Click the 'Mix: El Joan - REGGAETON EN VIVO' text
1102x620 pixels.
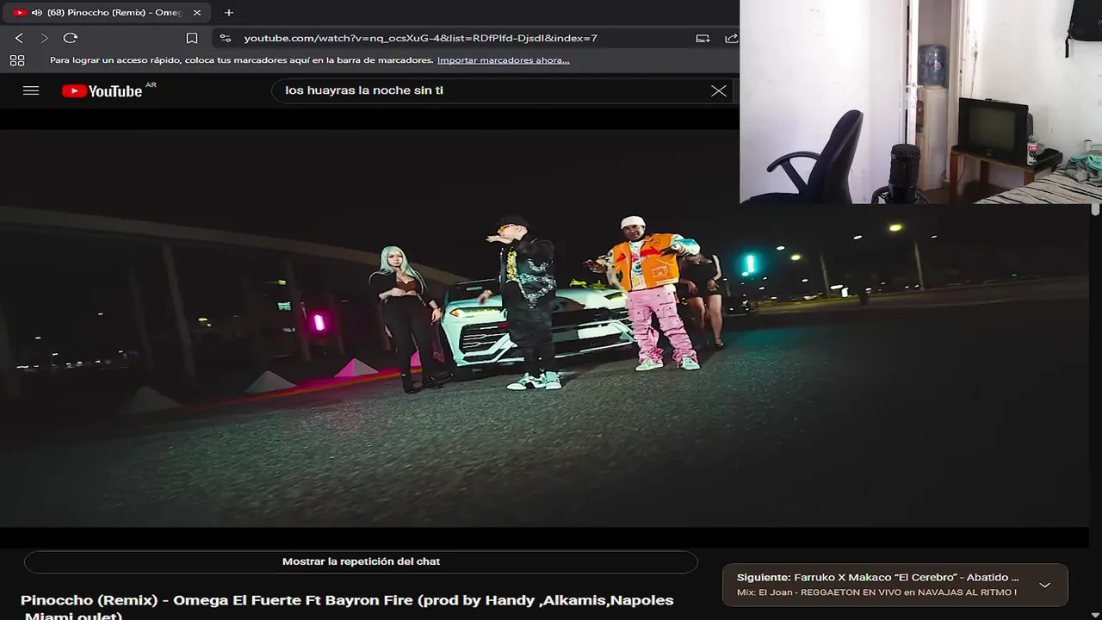coord(876,592)
